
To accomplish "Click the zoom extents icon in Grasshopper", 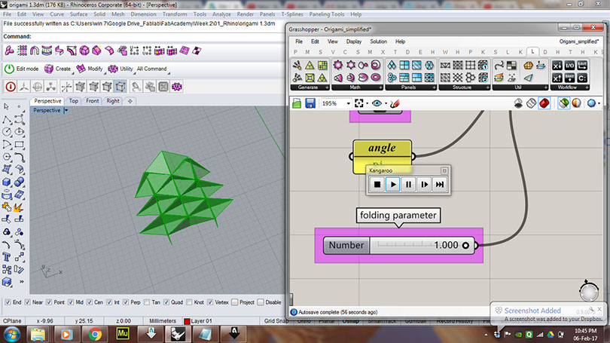I will click(359, 103).
